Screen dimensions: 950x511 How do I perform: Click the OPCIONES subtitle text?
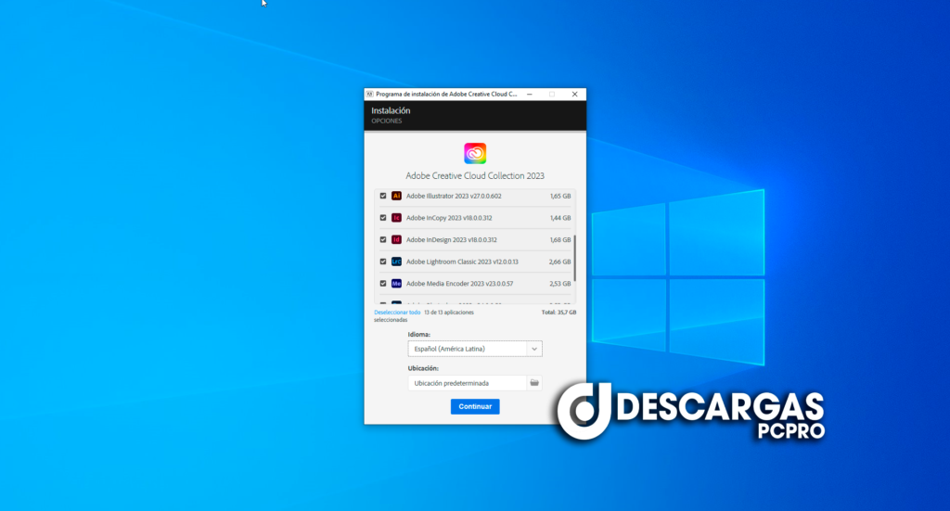387,121
